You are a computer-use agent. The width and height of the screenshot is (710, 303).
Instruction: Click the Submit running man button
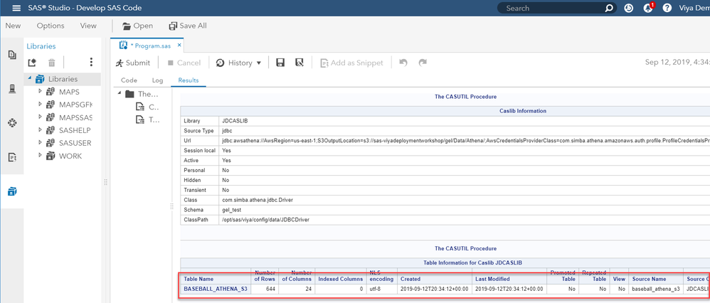(132, 63)
